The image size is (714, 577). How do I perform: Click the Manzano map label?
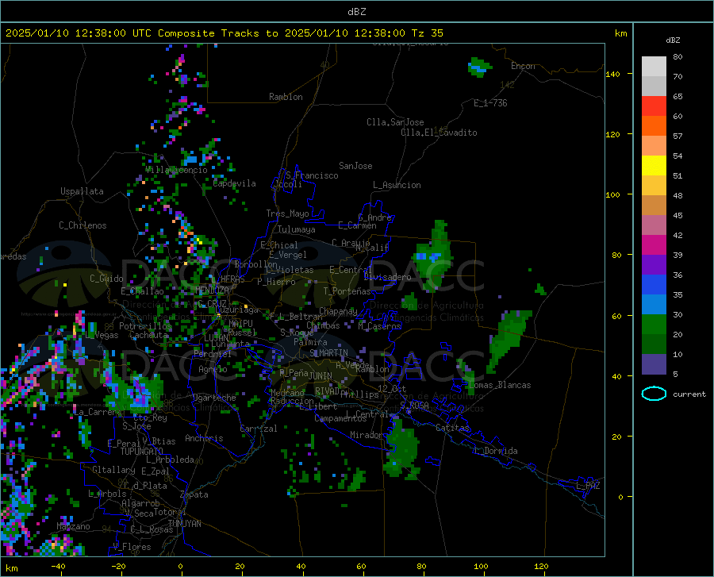(x=73, y=526)
